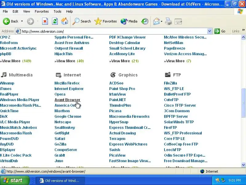Open the HijackThis link
246x185 pixels.
pos(64,54)
